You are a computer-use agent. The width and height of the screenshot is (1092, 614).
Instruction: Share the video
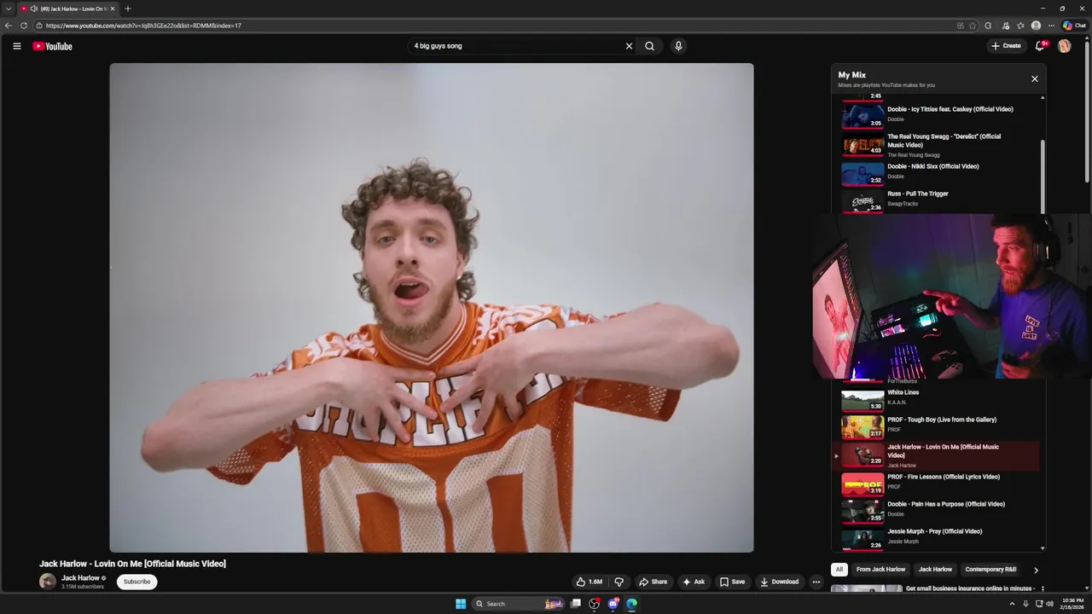pyautogui.click(x=653, y=582)
